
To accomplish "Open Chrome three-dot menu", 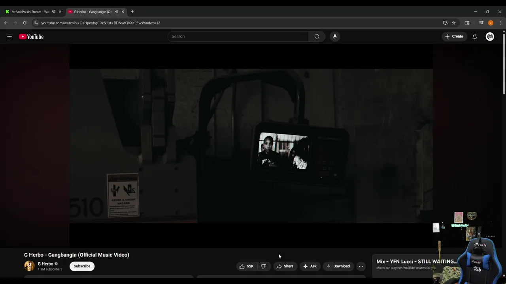I will (500, 23).
